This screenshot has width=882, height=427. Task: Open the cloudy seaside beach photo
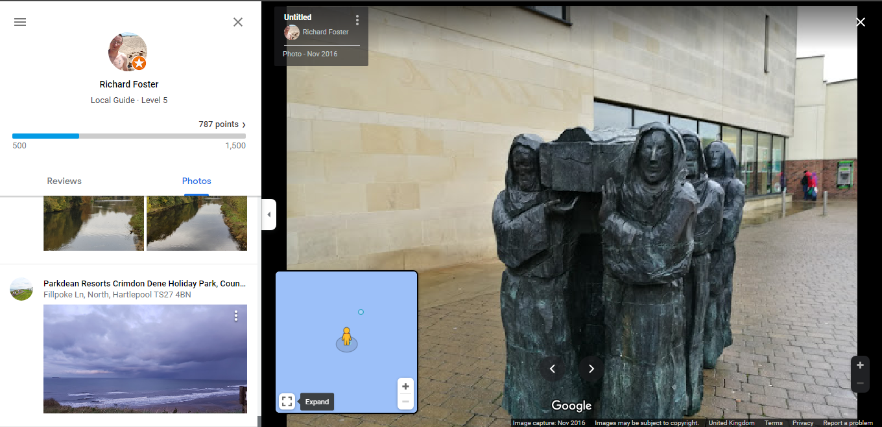click(x=145, y=359)
